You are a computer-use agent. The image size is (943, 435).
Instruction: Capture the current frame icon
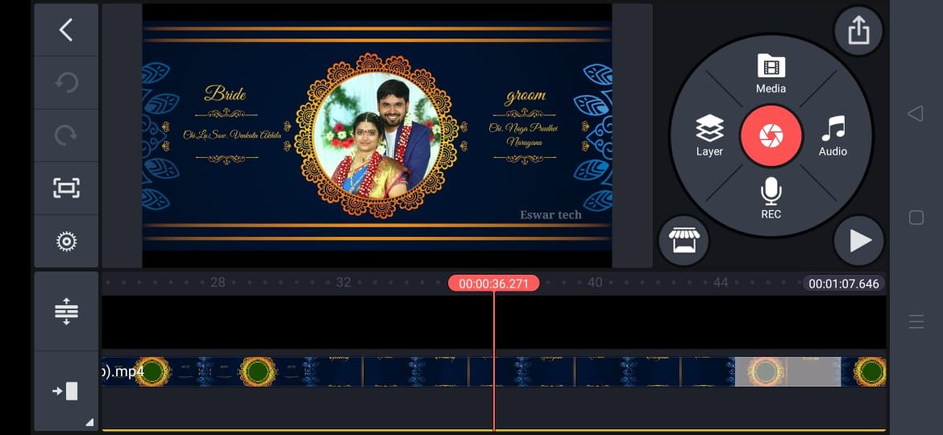[66, 188]
